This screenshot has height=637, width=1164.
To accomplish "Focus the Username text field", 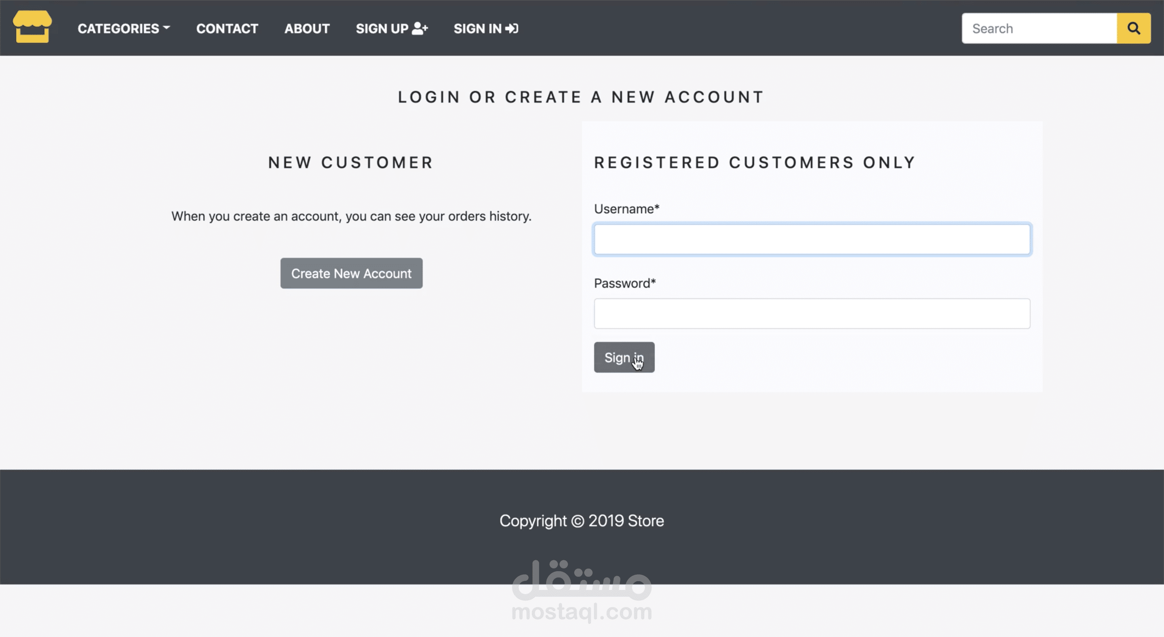I will (x=812, y=239).
